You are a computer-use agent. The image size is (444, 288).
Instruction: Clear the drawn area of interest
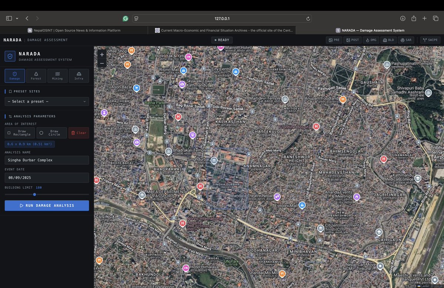pos(79,133)
